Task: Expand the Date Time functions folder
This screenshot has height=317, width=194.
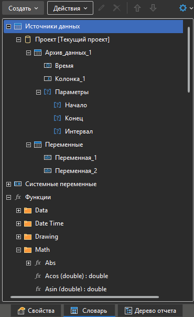Action: point(18,223)
